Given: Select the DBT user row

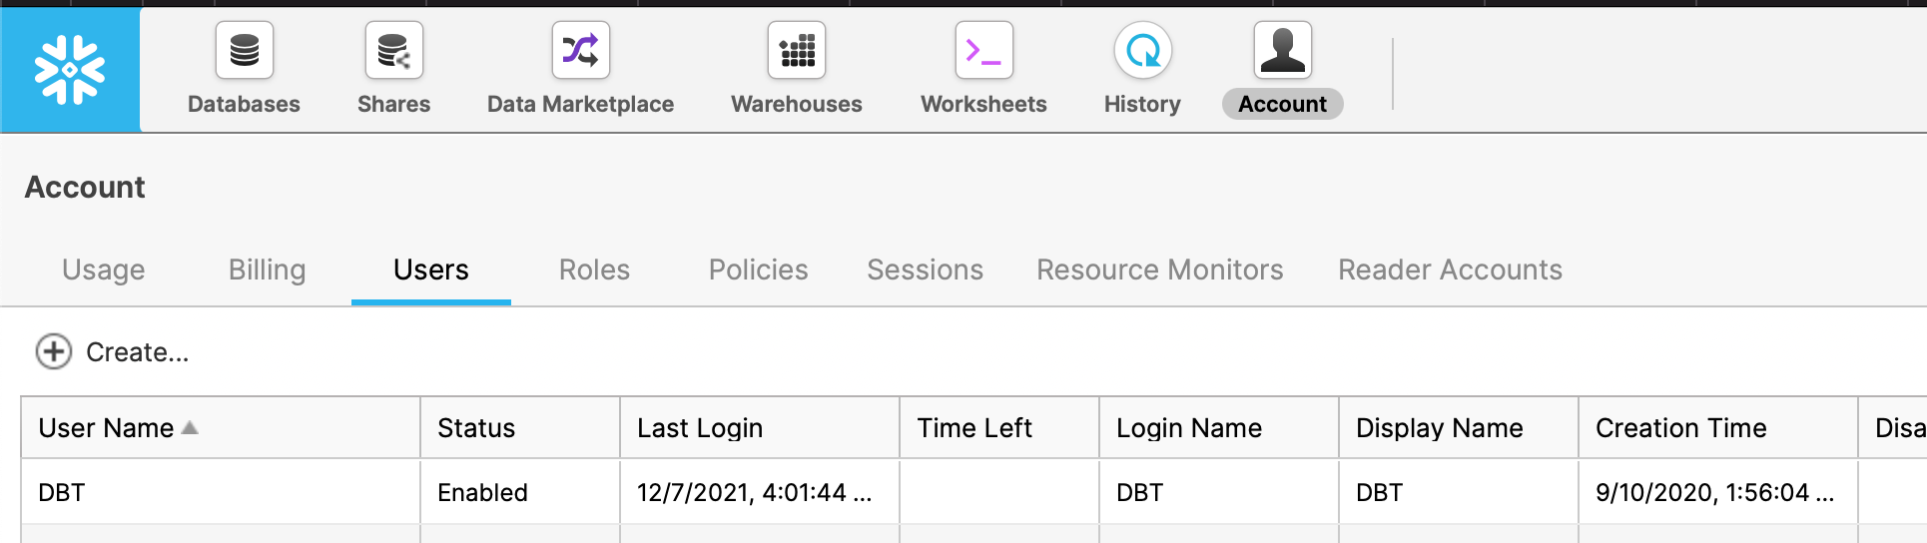Looking at the screenshot, I should [973, 492].
